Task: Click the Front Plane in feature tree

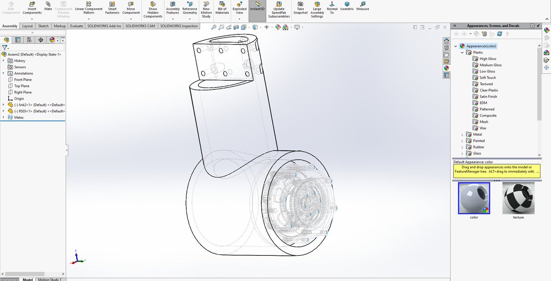Action: tap(22, 79)
